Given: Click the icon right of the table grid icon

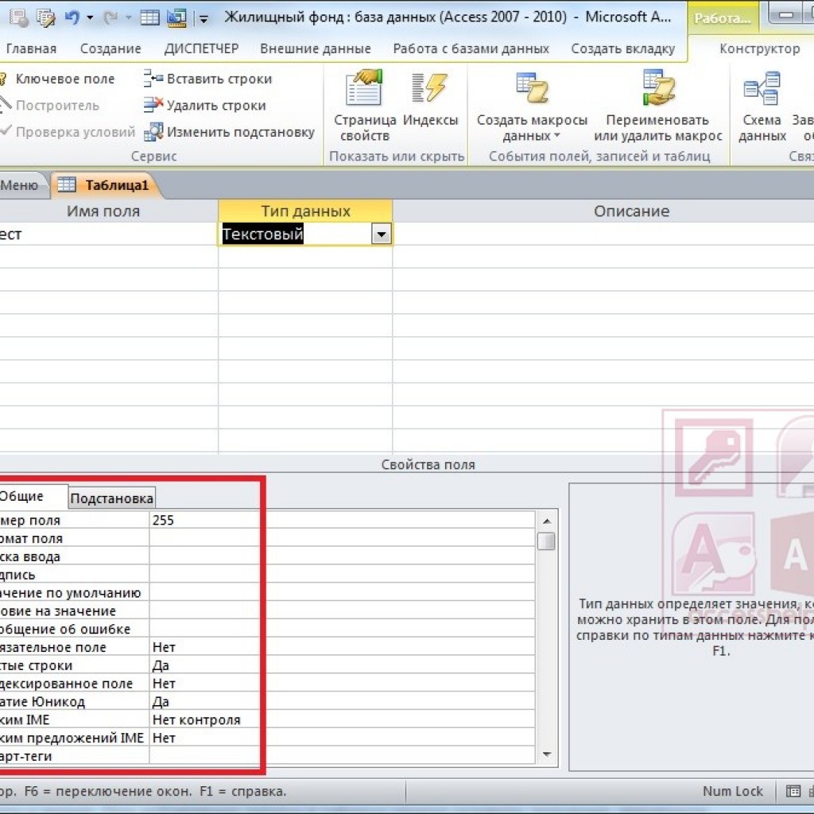Looking at the screenshot, I should point(176,18).
